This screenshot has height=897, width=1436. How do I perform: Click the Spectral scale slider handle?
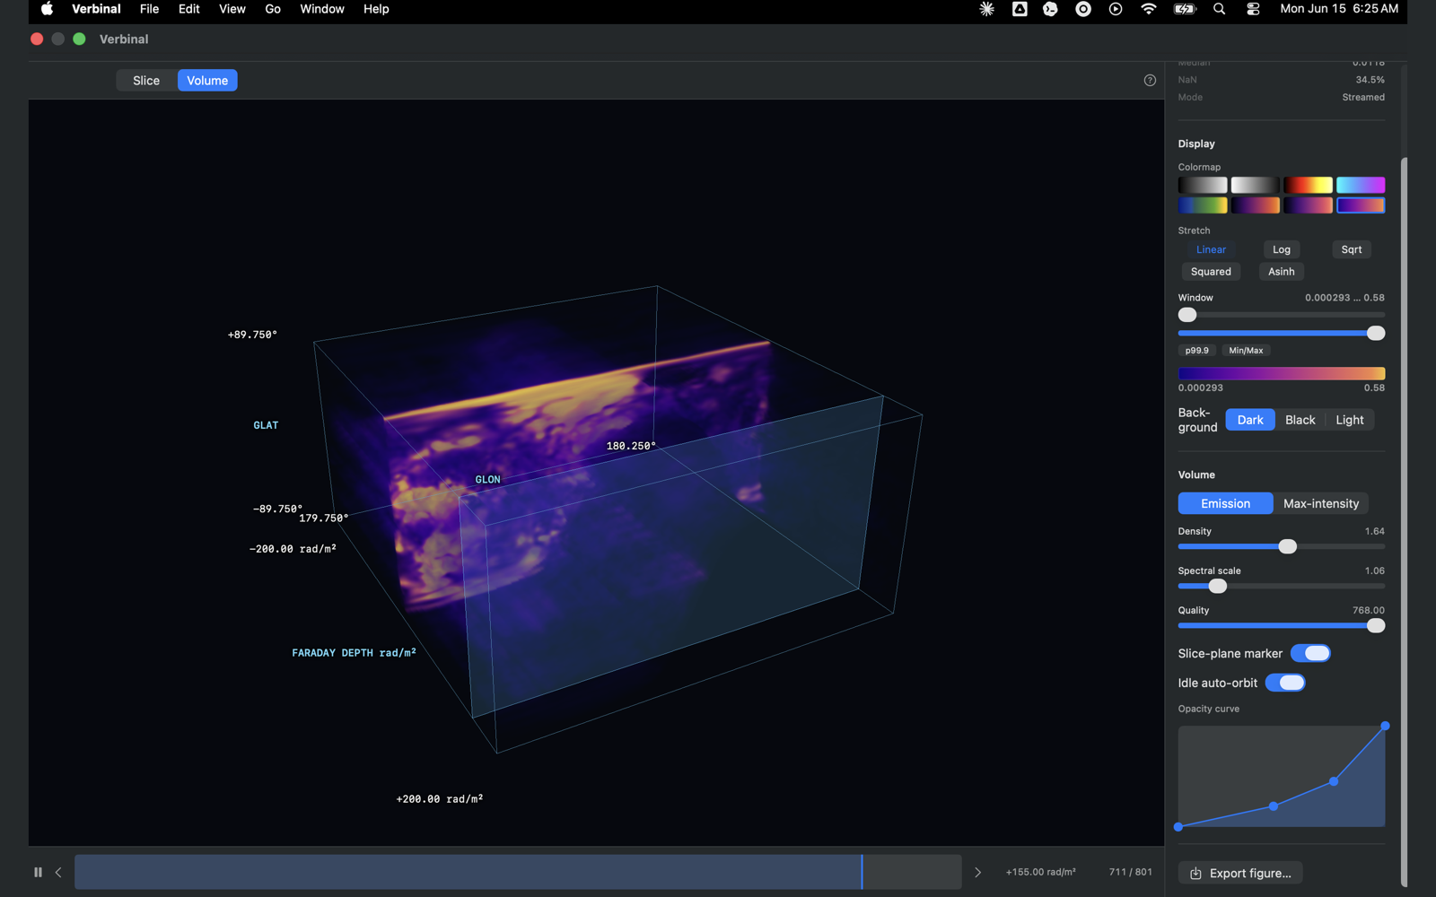pyautogui.click(x=1217, y=586)
